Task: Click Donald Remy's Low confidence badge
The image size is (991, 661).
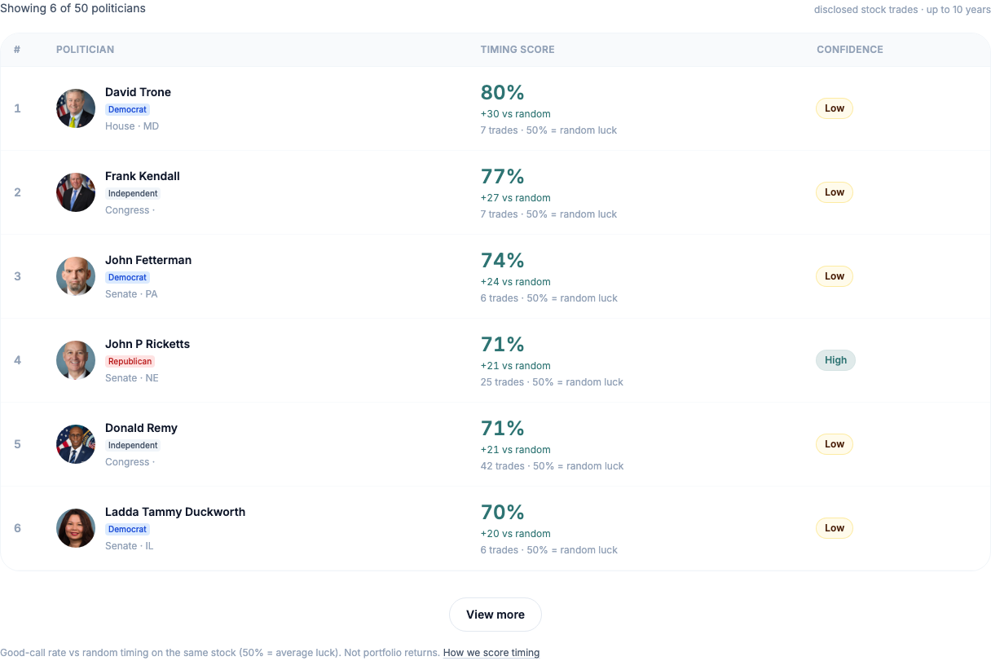Action: pos(835,444)
